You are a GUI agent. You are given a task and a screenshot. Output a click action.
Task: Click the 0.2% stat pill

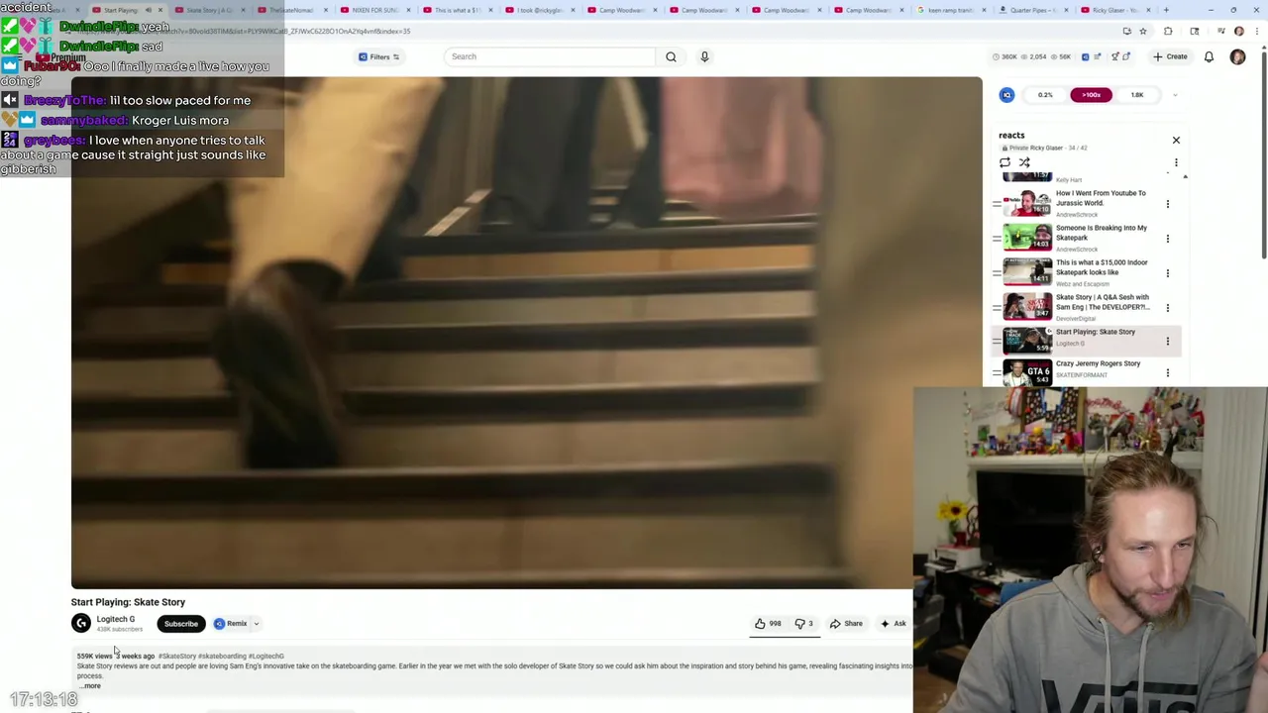pyautogui.click(x=1045, y=95)
